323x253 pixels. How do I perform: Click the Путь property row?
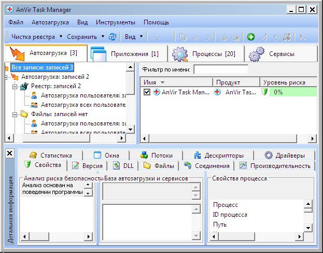pyautogui.click(x=220, y=224)
